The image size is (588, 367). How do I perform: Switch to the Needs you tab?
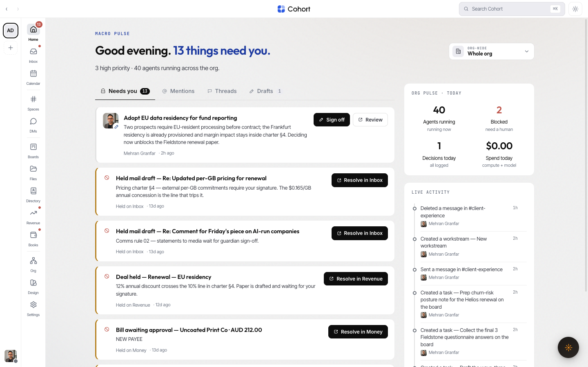tap(125, 91)
